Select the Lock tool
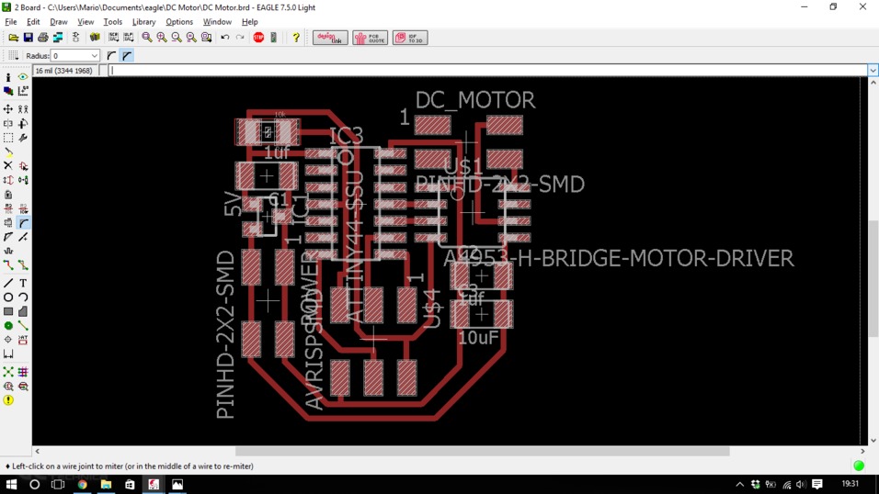Screen dimensions: 879x494 click(8, 195)
